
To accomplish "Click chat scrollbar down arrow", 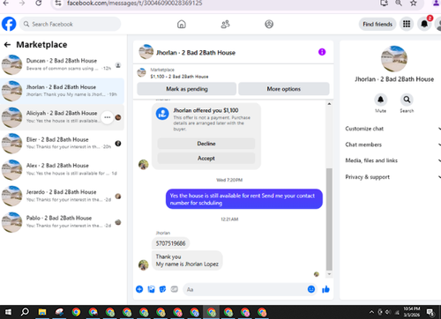I will [x=329, y=274].
